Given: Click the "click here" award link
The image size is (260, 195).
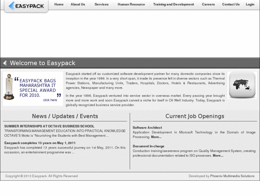Looking at the screenshot, I should [x=50, y=100].
